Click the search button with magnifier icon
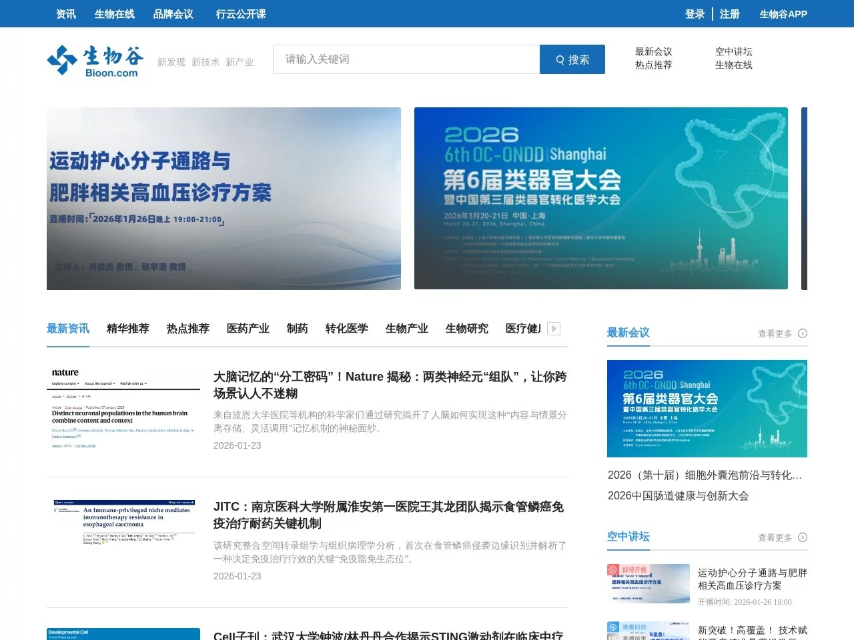854x640 pixels. (572, 59)
